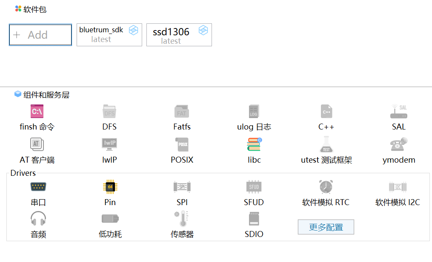Open 更多配置 button
The width and height of the screenshot is (432, 262).
pos(326,227)
